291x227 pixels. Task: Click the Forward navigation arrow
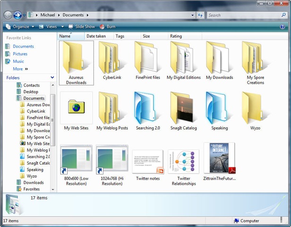pos(17,15)
